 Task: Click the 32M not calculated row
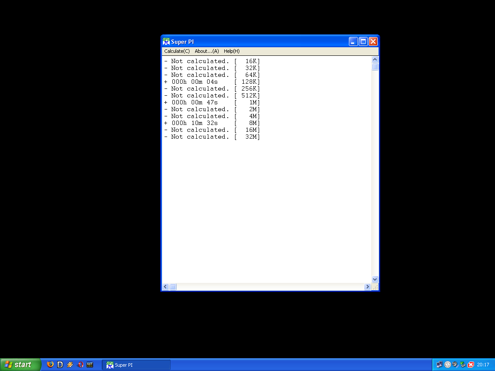212,137
